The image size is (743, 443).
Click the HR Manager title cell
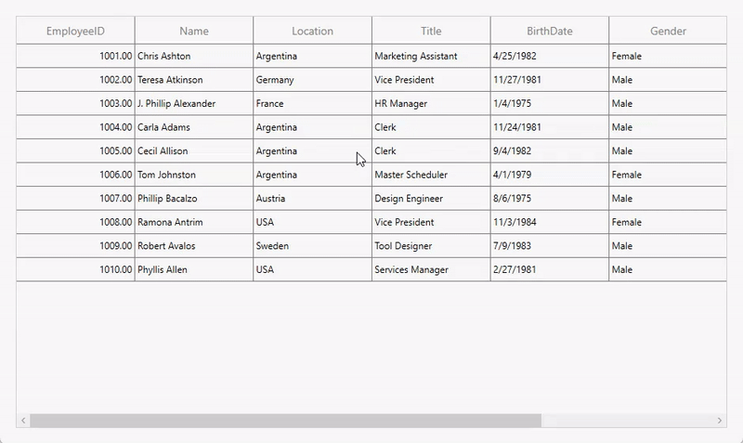point(431,104)
